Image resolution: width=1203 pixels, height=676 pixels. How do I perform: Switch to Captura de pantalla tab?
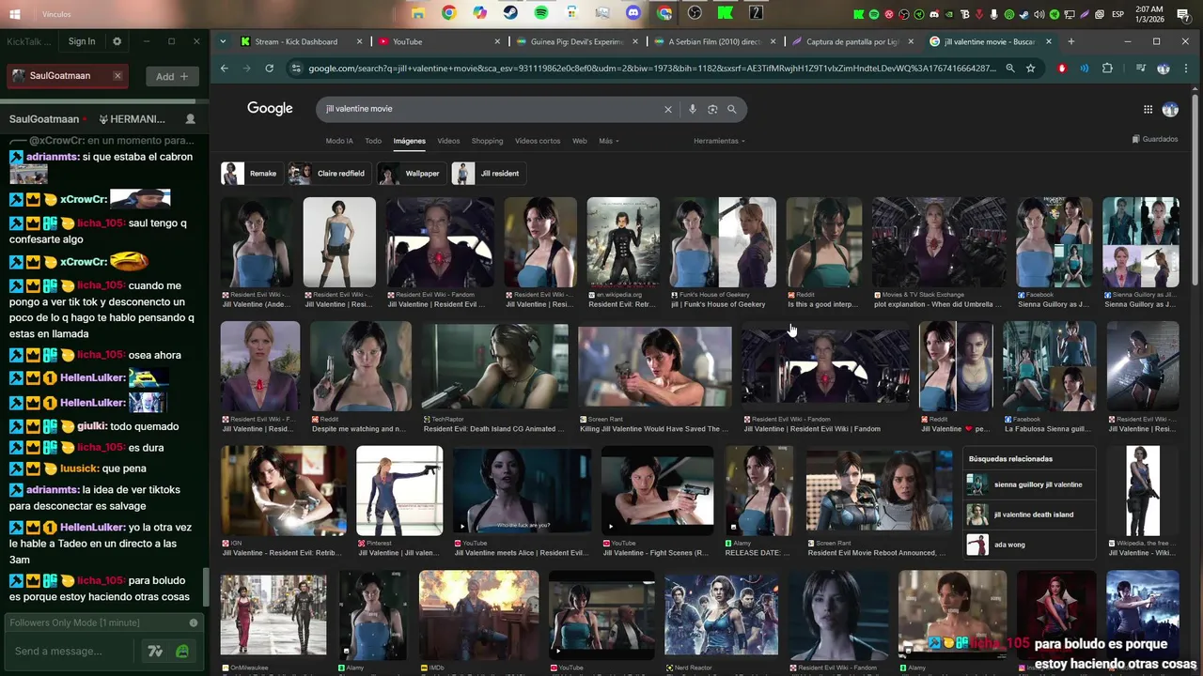(852, 41)
